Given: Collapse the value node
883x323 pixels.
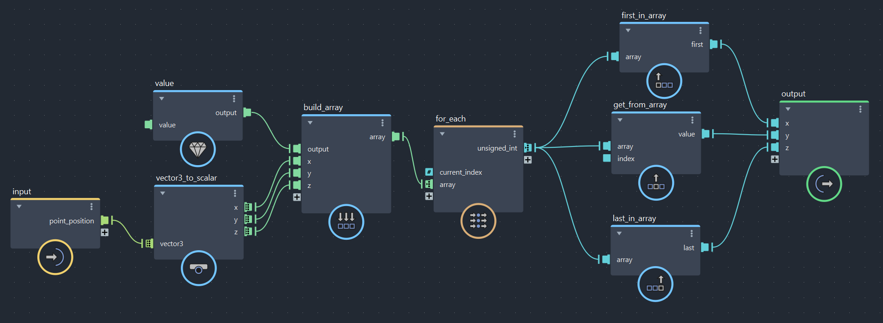Looking at the screenshot, I should tap(162, 99).
